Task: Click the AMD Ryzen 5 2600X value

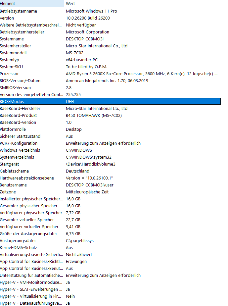Action: click(x=142, y=74)
